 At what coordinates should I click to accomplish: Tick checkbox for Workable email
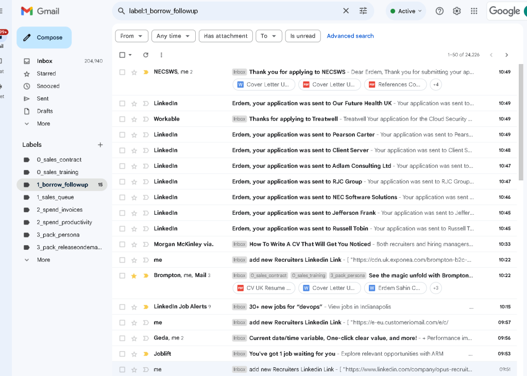pos(122,119)
